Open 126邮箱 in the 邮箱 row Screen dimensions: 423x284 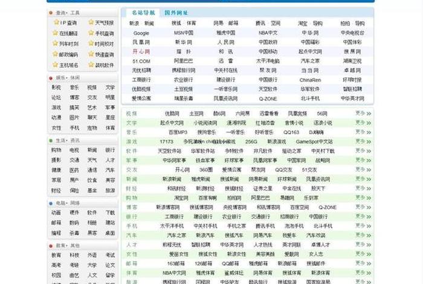point(204,263)
